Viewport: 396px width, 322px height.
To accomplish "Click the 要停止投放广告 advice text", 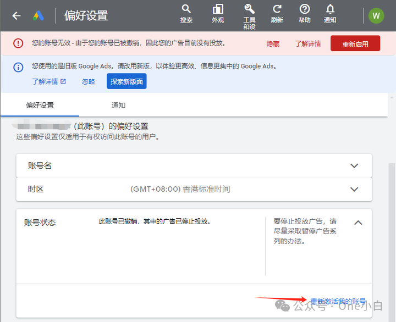I will [x=305, y=231].
